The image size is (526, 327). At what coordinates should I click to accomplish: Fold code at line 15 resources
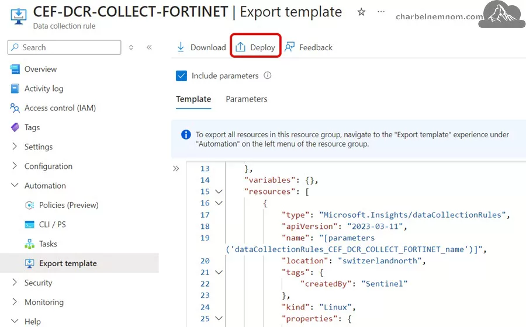click(219, 192)
